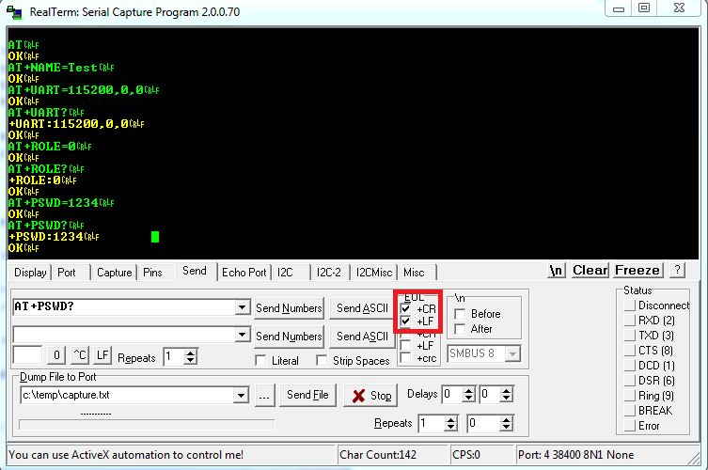
Task: Click the DSR (6) status indicator
Action: coord(629,381)
